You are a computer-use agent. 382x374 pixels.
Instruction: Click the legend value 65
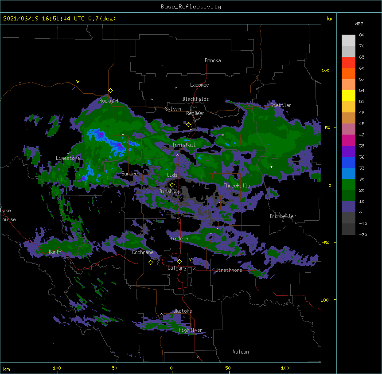click(x=362, y=57)
